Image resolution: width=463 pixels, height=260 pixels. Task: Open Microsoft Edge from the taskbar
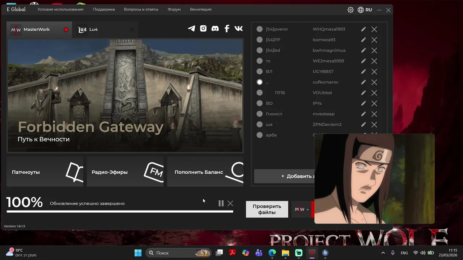click(272, 253)
